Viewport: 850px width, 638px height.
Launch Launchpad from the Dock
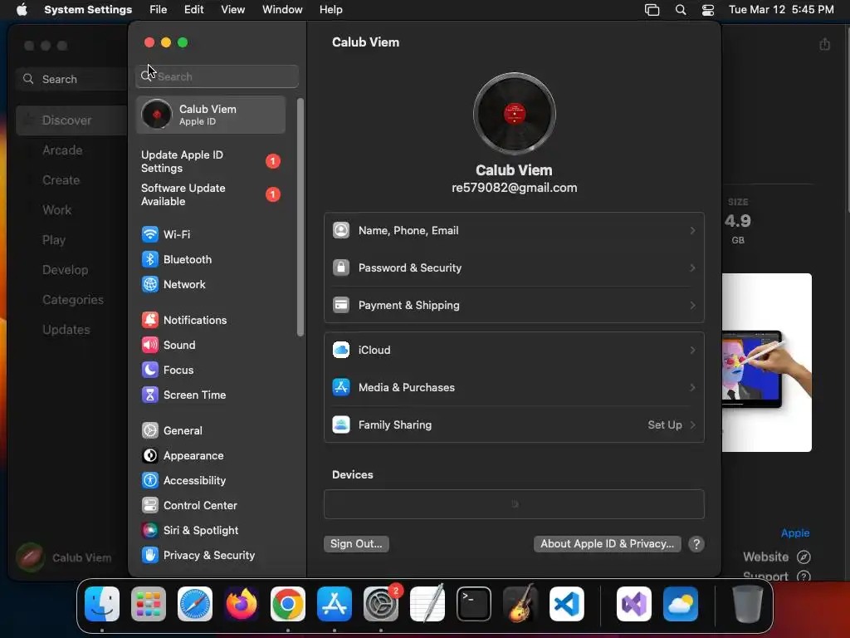tap(149, 604)
